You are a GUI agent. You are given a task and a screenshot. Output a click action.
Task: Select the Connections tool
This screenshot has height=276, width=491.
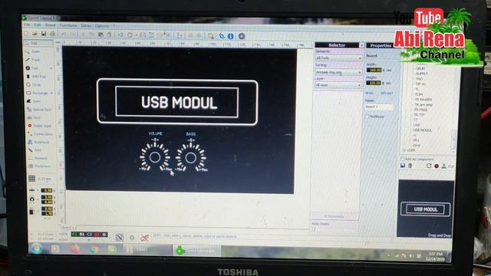[x=39, y=134]
